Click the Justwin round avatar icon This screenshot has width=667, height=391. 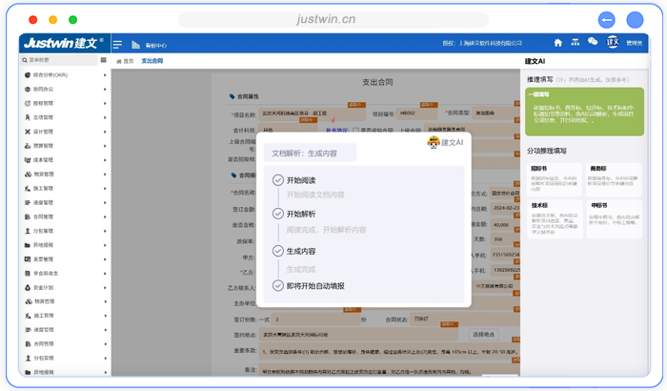pos(614,43)
